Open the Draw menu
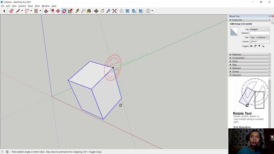Screen dimensions: 274x154 pyautogui.click(x=30, y=6)
